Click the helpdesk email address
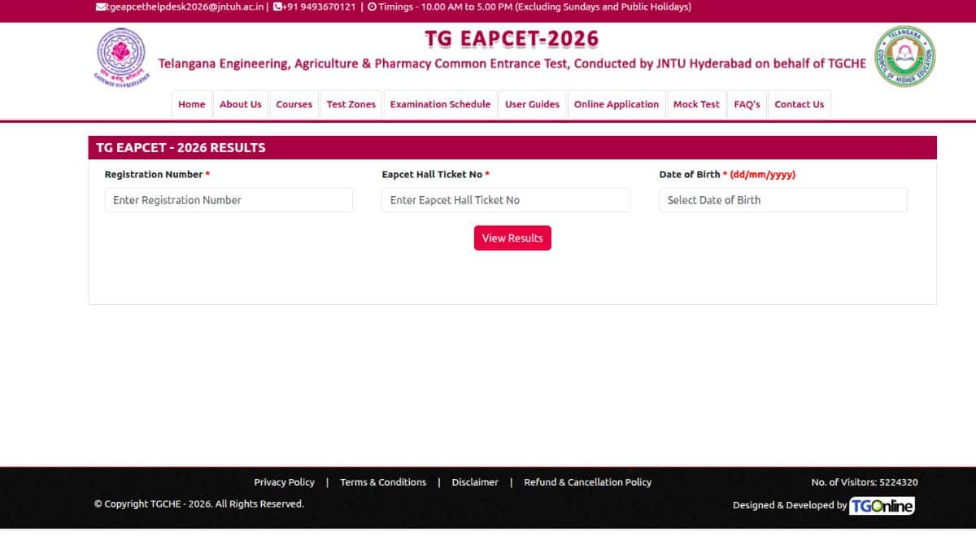 tap(185, 7)
